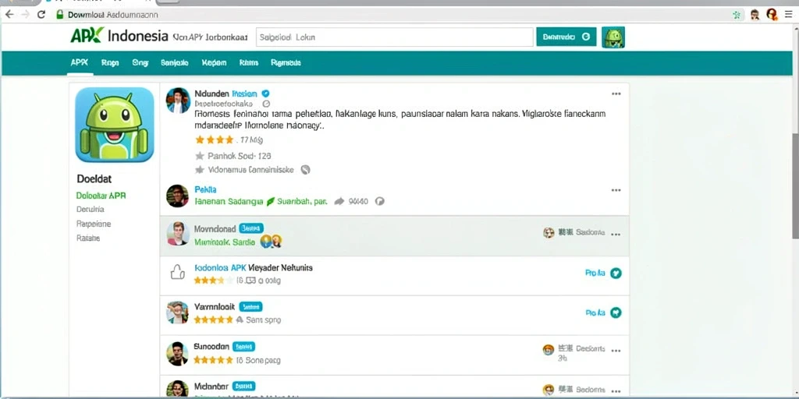
Task: Click the share arrow icon in Pekita row
Action: 339,202
